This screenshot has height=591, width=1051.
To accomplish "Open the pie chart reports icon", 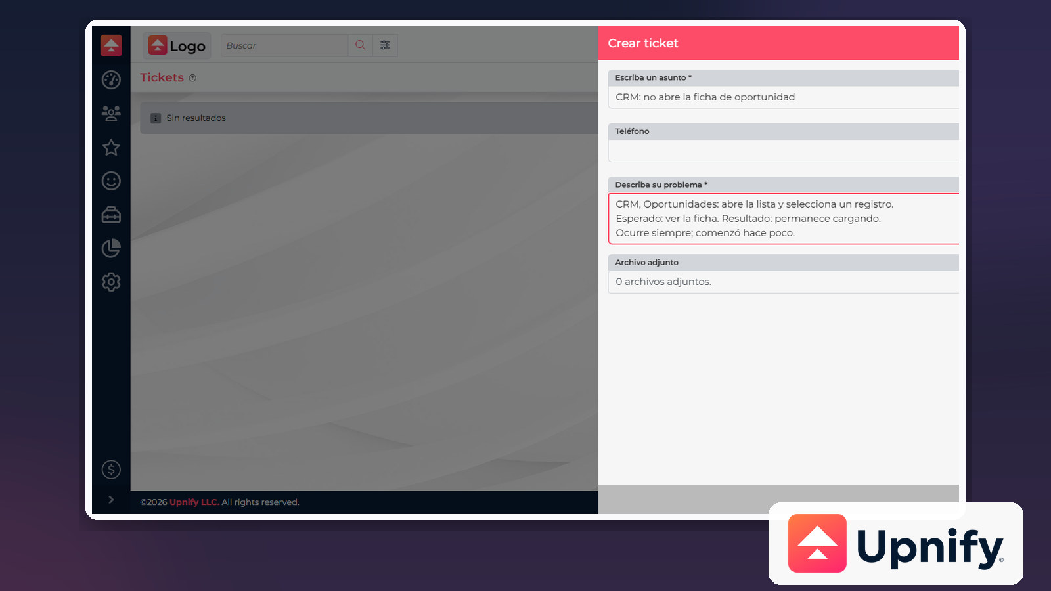I will [111, 248].
